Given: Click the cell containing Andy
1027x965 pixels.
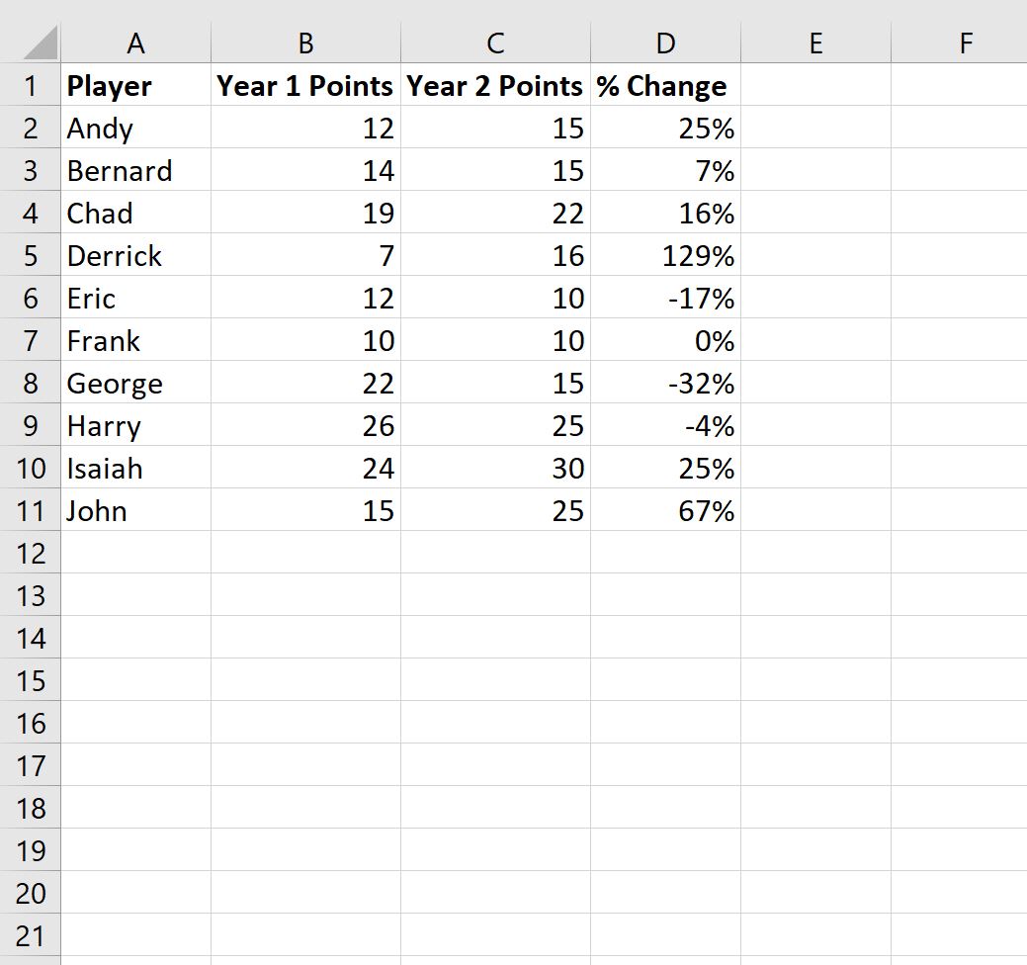Looking at the screenshot, I should [136, 128].
